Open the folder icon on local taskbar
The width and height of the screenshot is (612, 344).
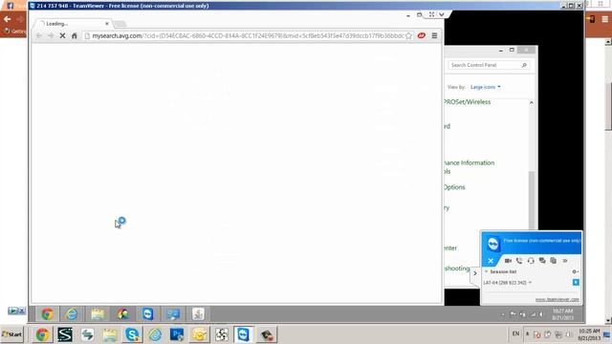coord(110,334)
